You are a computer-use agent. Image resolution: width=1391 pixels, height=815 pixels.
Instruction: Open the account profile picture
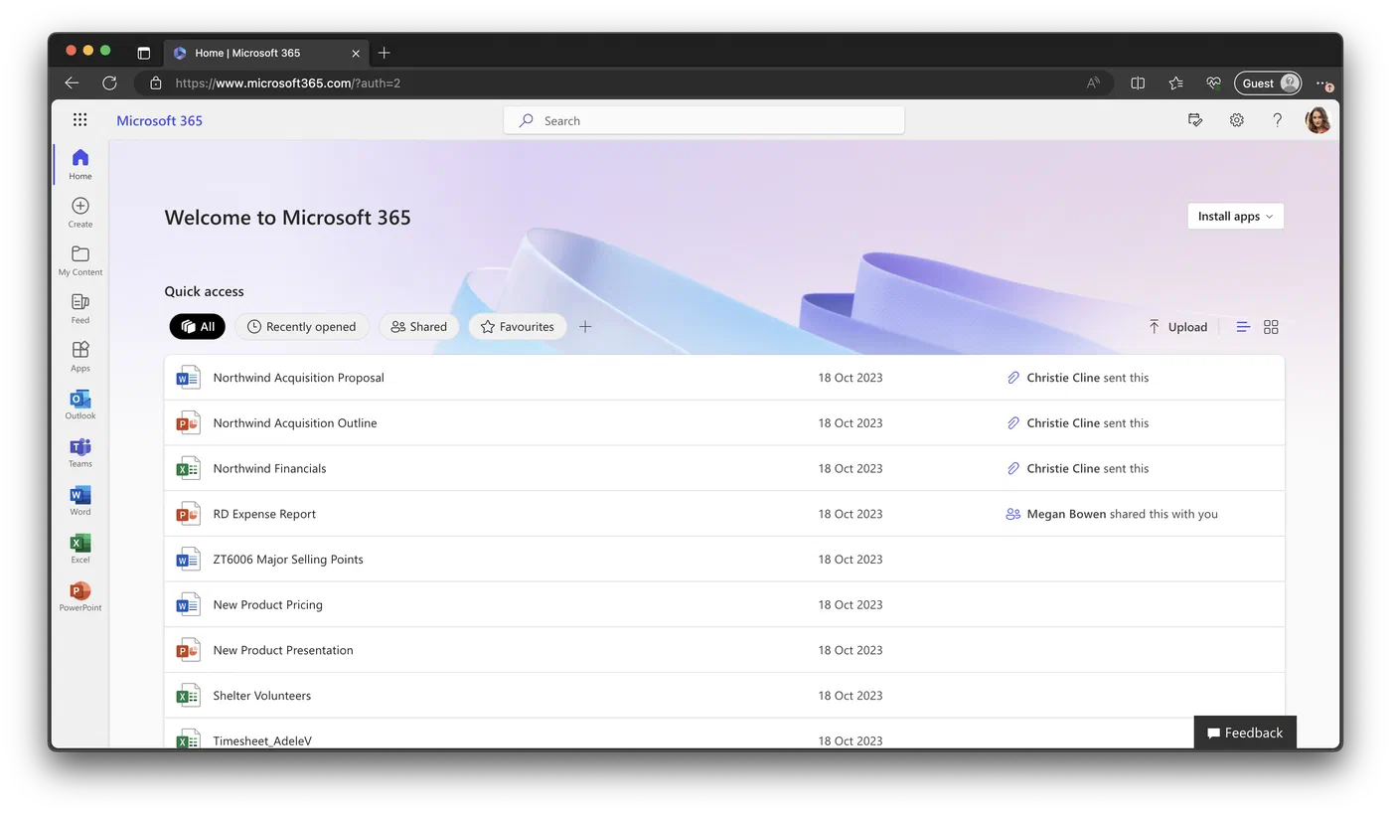click(x=1317, y=120)
